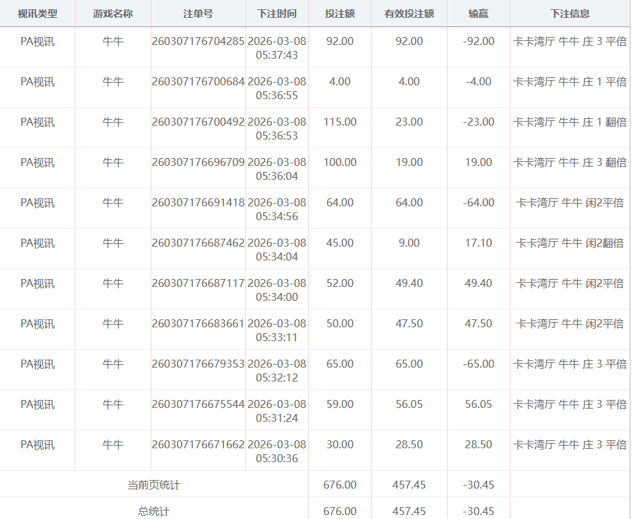Click bet info for the 05:34:56 row

click(569, 202)
